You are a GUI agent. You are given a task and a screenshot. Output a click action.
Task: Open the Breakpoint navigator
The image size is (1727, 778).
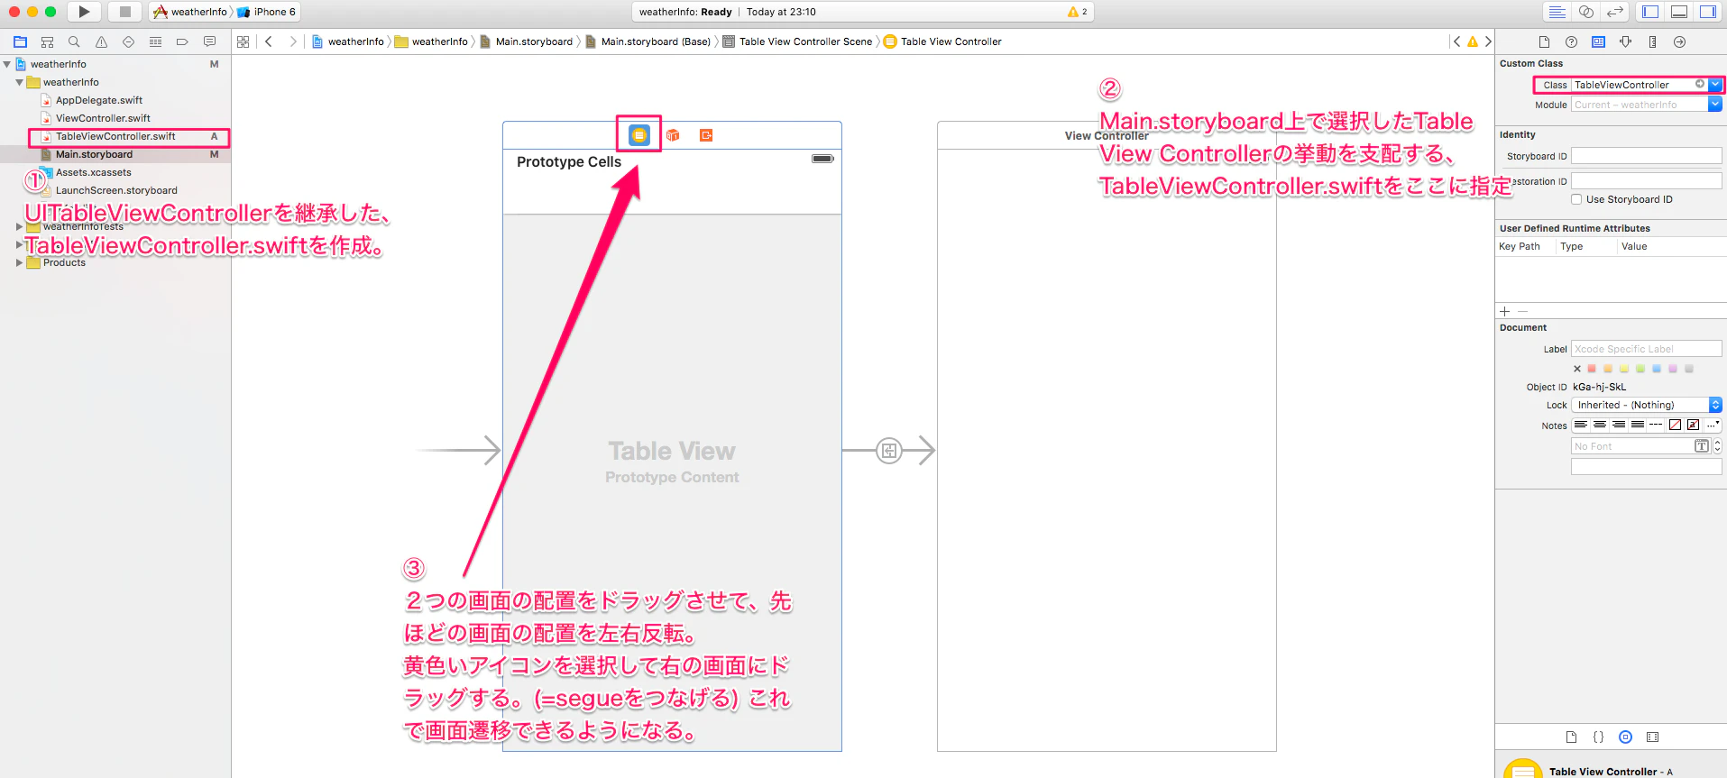(182, 41)
